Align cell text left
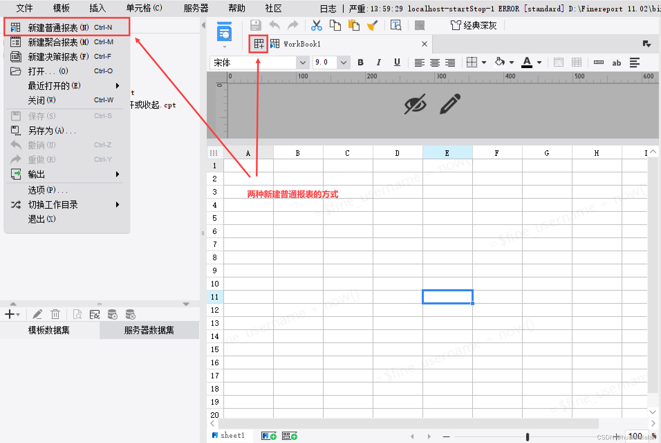The width and height of the screenshot is (661, 443). coord(420,63)
